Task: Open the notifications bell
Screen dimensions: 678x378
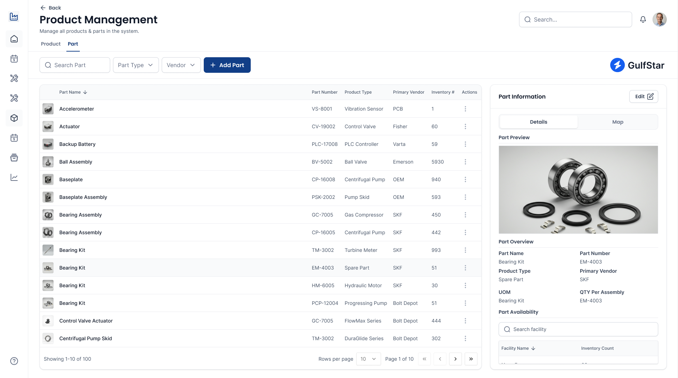Action: click(x=643, y=19)
